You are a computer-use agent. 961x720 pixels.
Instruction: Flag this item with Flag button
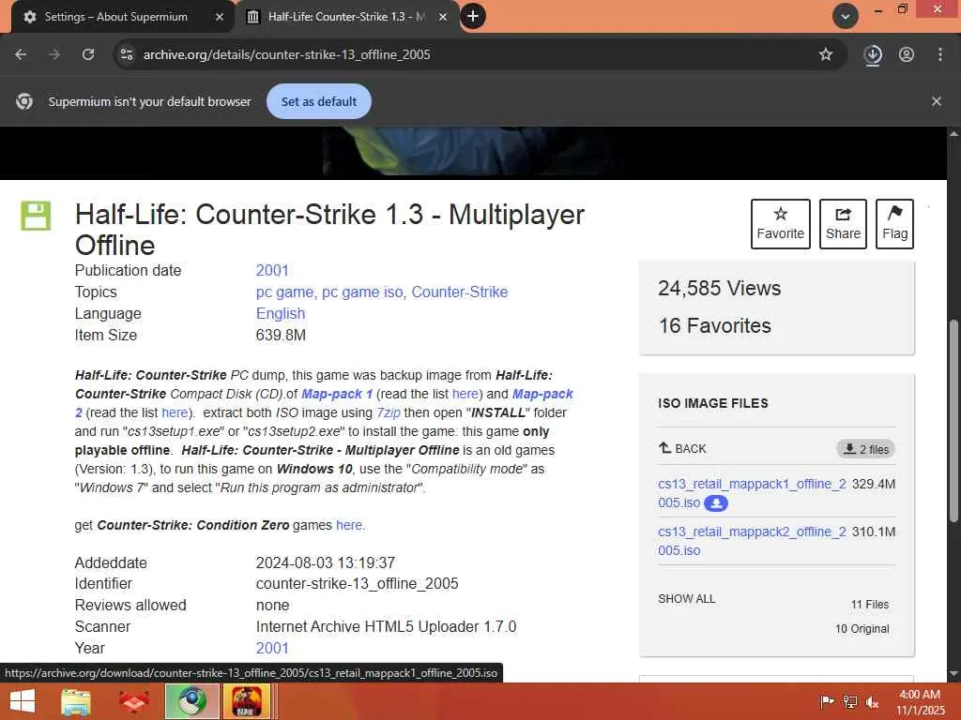coord(894,223)
